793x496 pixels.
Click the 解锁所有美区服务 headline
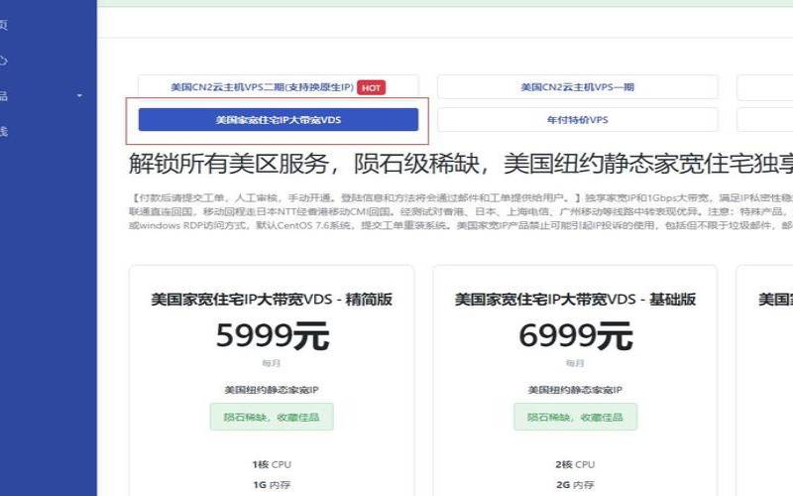pos(461,164)
